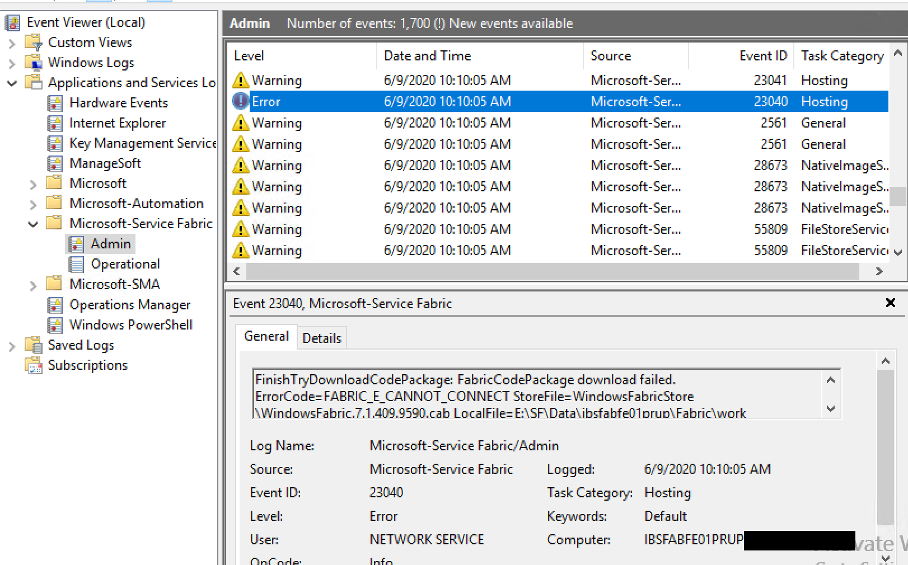Image resolution: width=908 pixels, height=565 pixels.
Task: Select the Operational log tree item
Action: (125, 264)
